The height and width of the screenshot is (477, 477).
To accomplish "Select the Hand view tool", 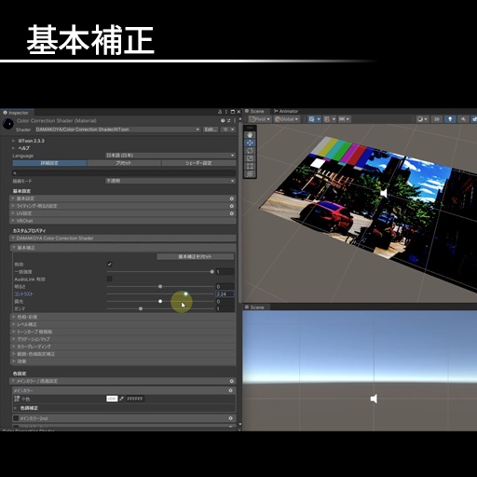I will [x=250, y=135].
